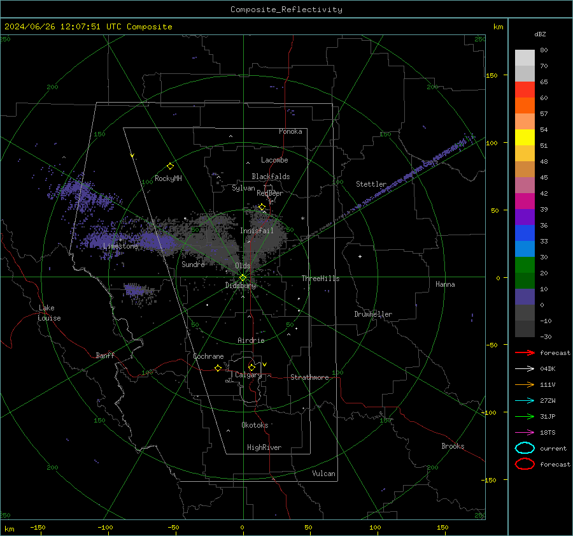Click the pink 45-42 dBZ color band
Screen dimensions: 573x536
[525, 185]
